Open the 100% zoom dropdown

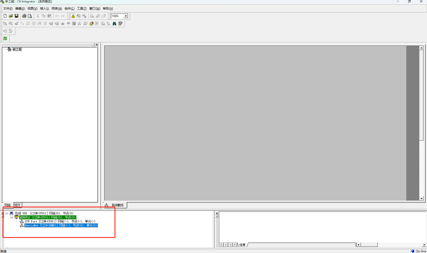click(x=126, y=16)
